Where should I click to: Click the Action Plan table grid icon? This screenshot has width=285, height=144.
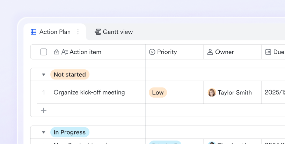[34, 32]
